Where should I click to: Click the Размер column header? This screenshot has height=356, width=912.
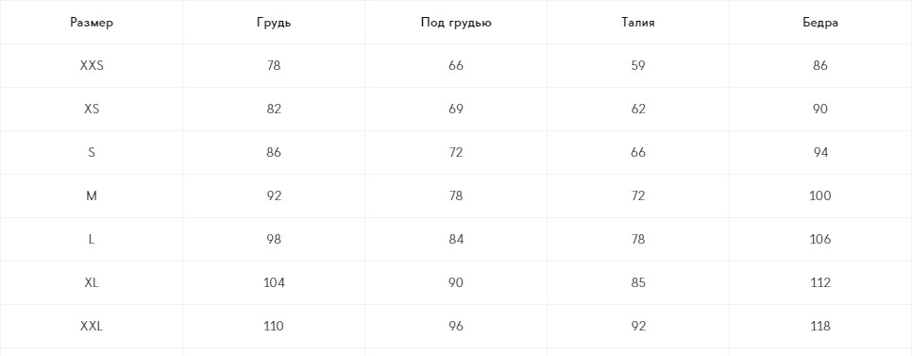92,23
